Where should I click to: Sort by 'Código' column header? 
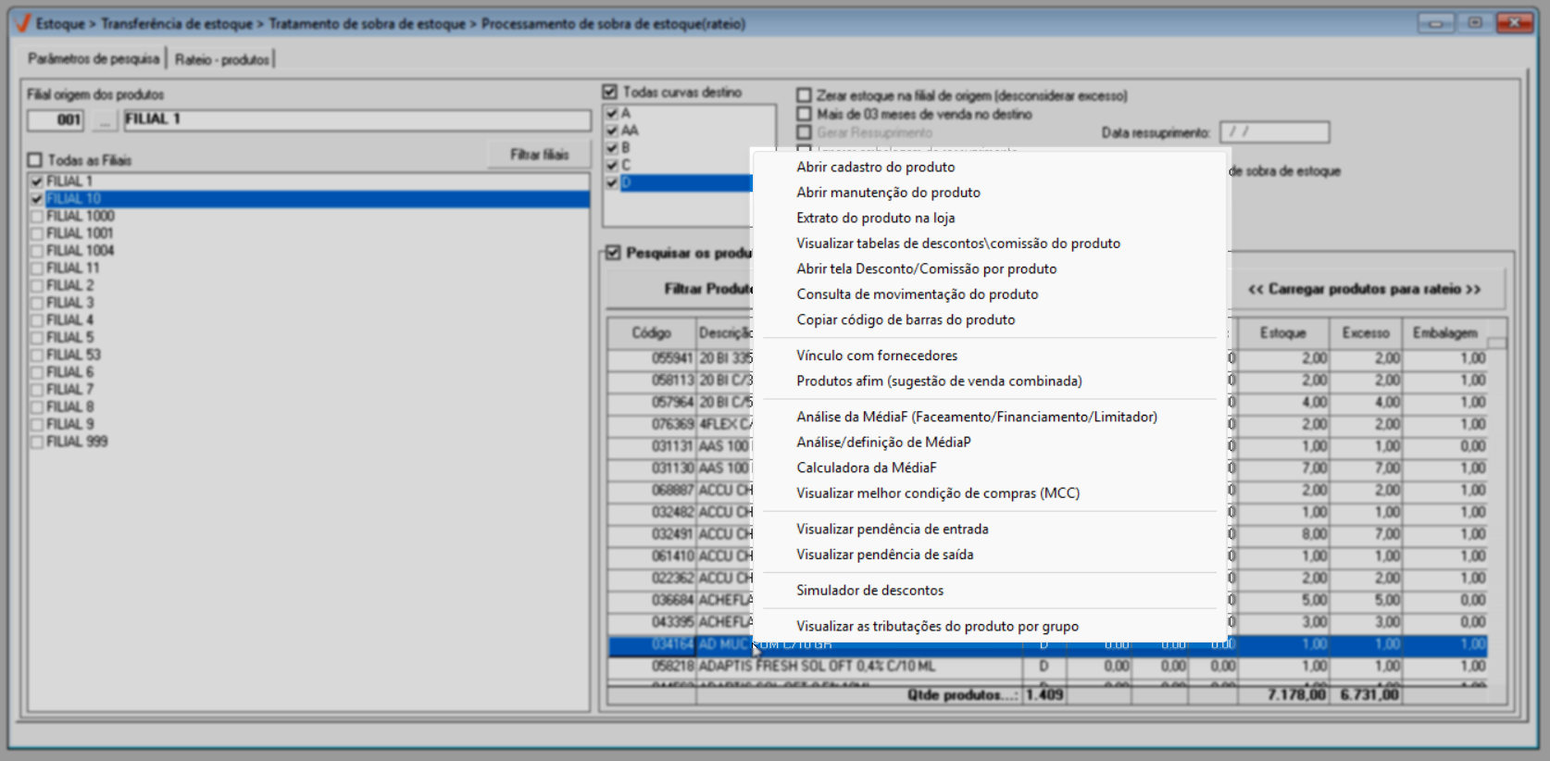tap(652, 333)
